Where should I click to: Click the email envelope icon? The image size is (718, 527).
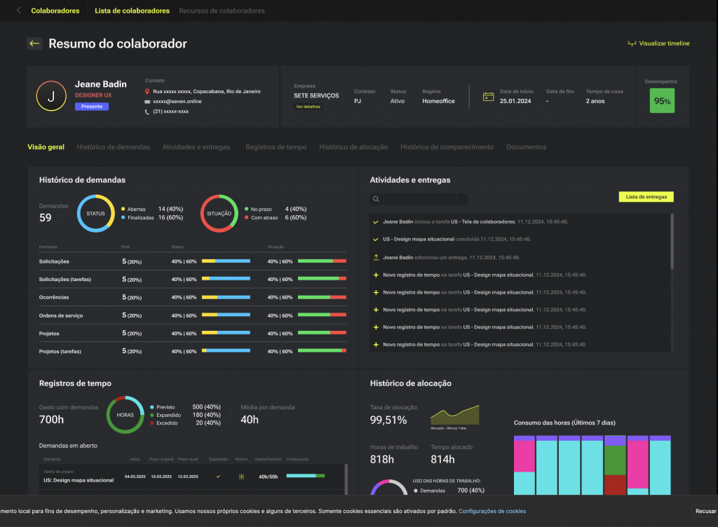tap(147, 102)
